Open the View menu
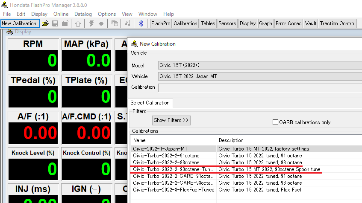Screen dimensions: 362x203 coord(127,14)
